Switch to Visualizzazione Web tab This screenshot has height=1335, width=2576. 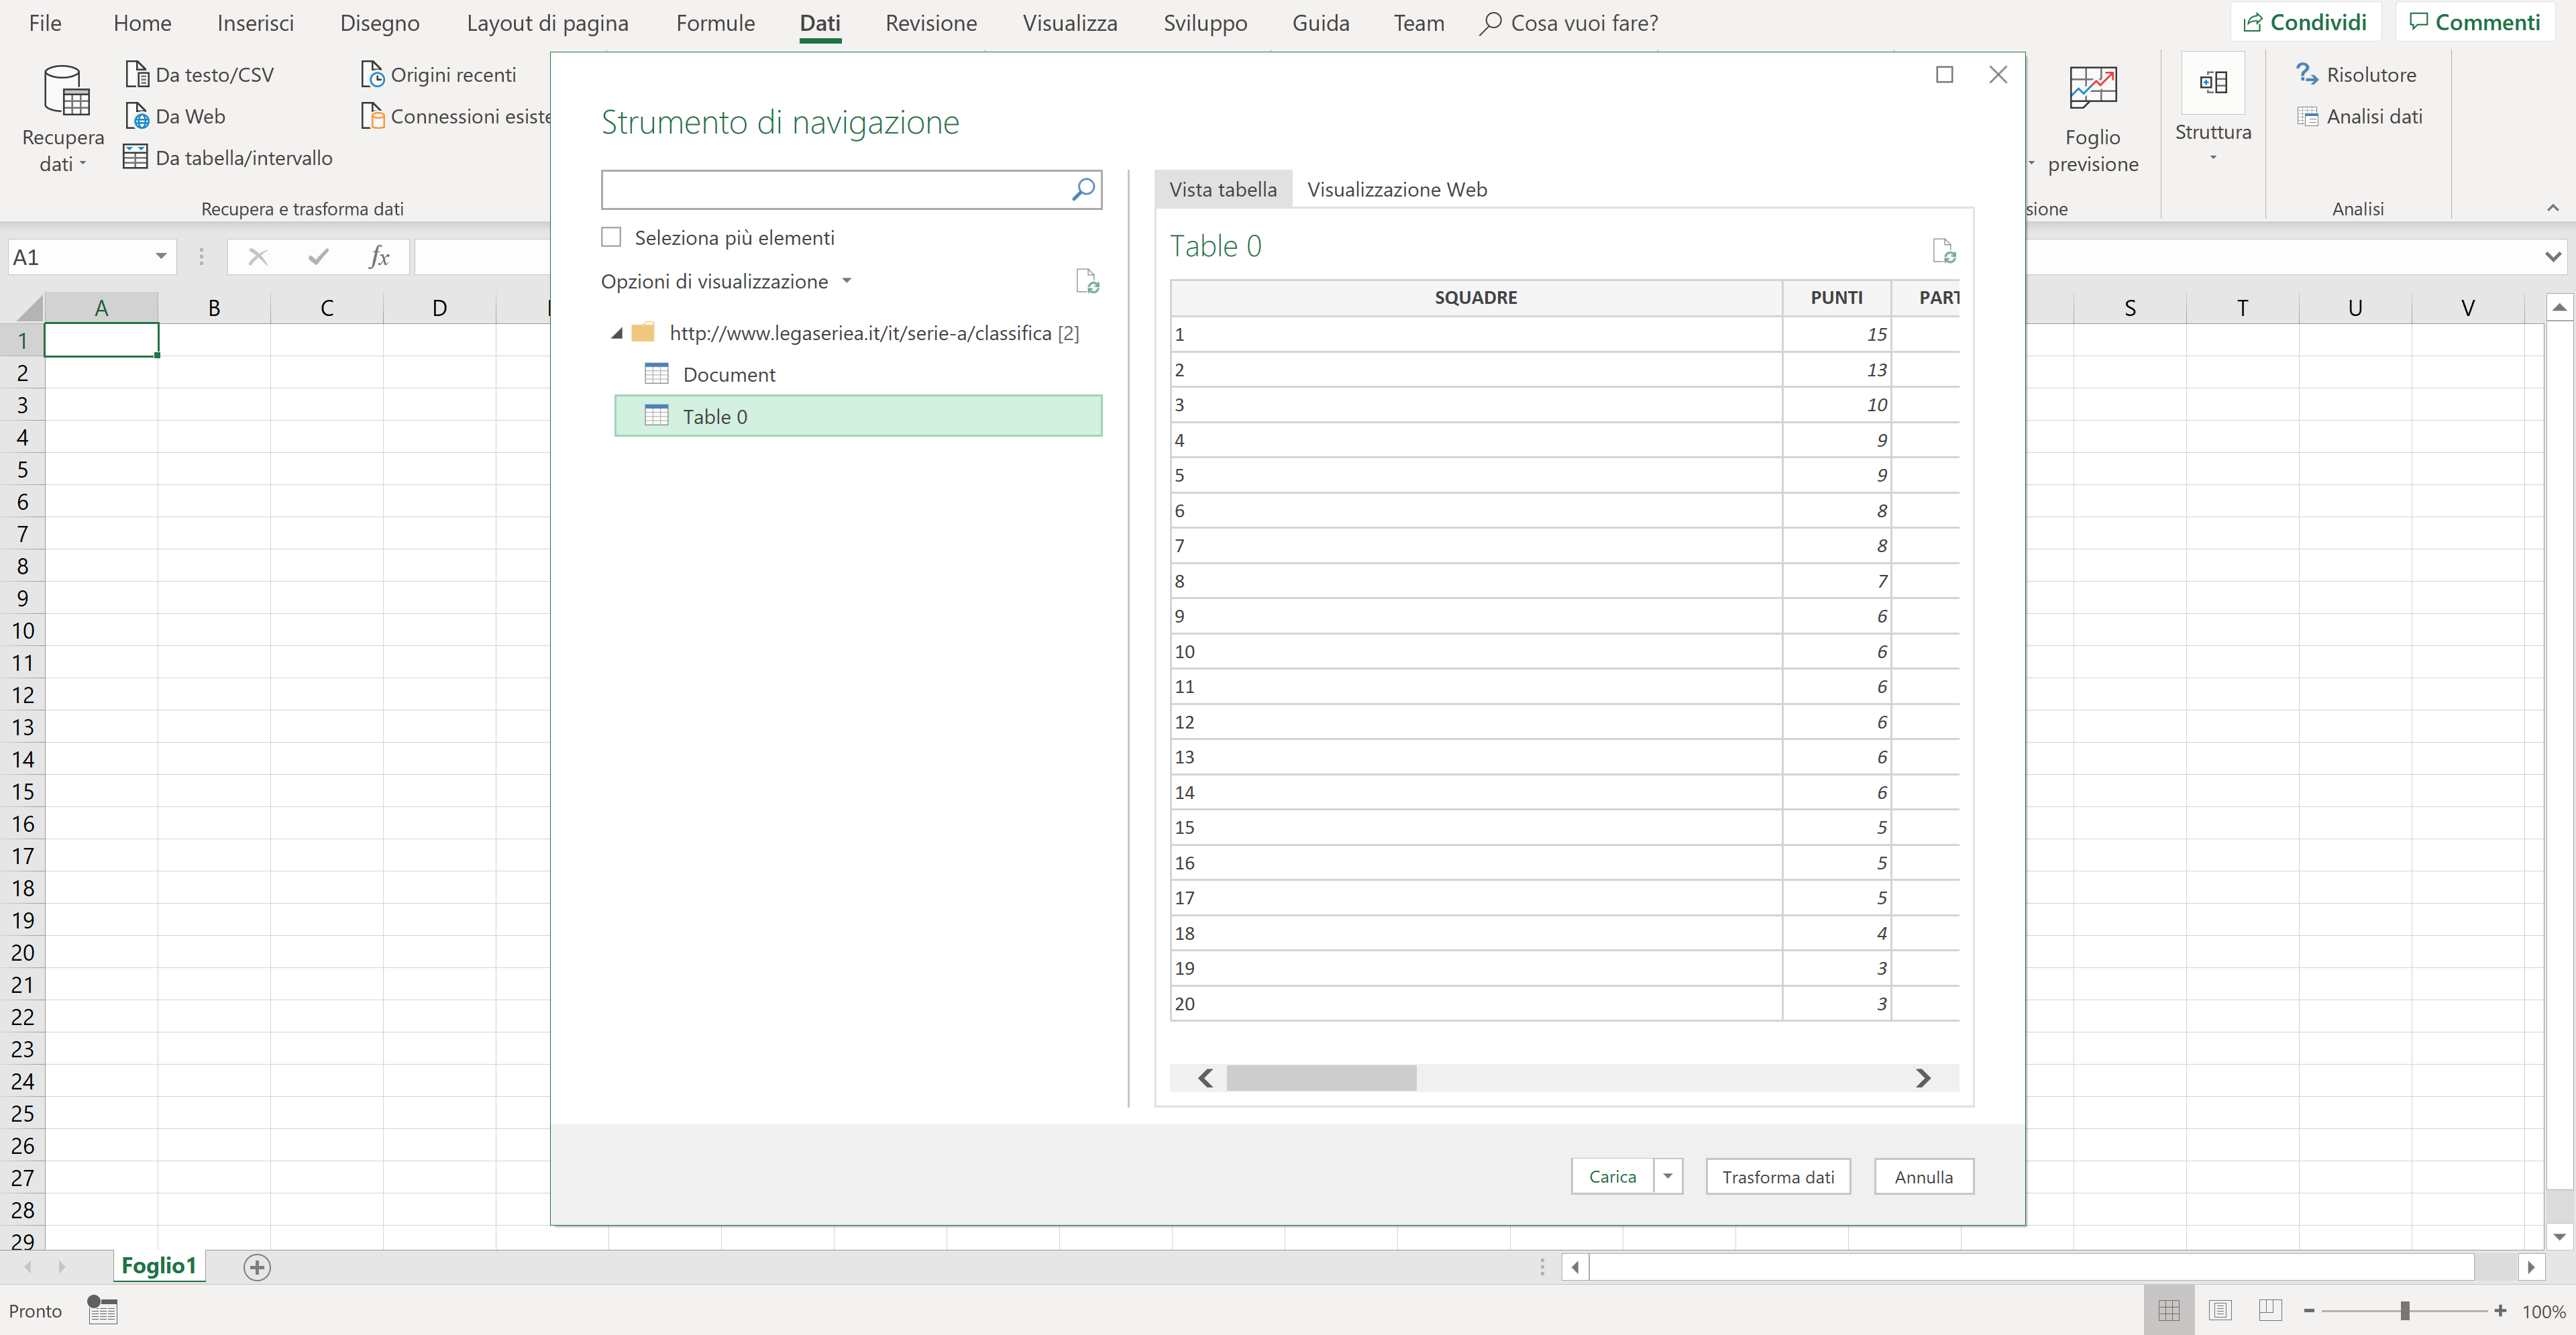[1397, 189]
